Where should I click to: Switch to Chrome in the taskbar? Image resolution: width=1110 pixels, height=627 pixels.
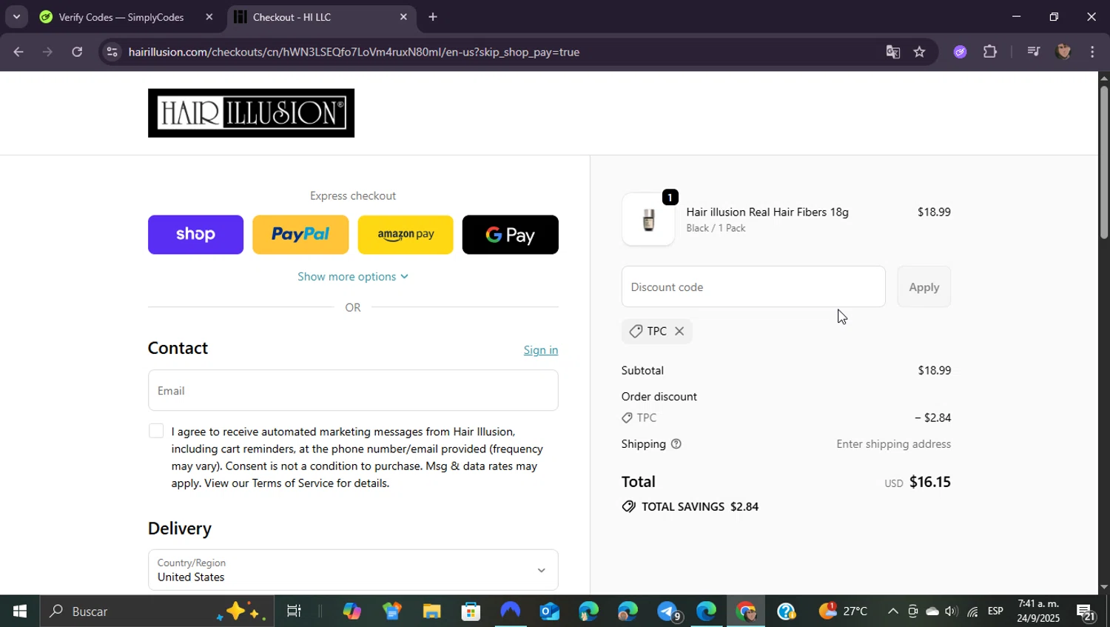pos(746,611)
